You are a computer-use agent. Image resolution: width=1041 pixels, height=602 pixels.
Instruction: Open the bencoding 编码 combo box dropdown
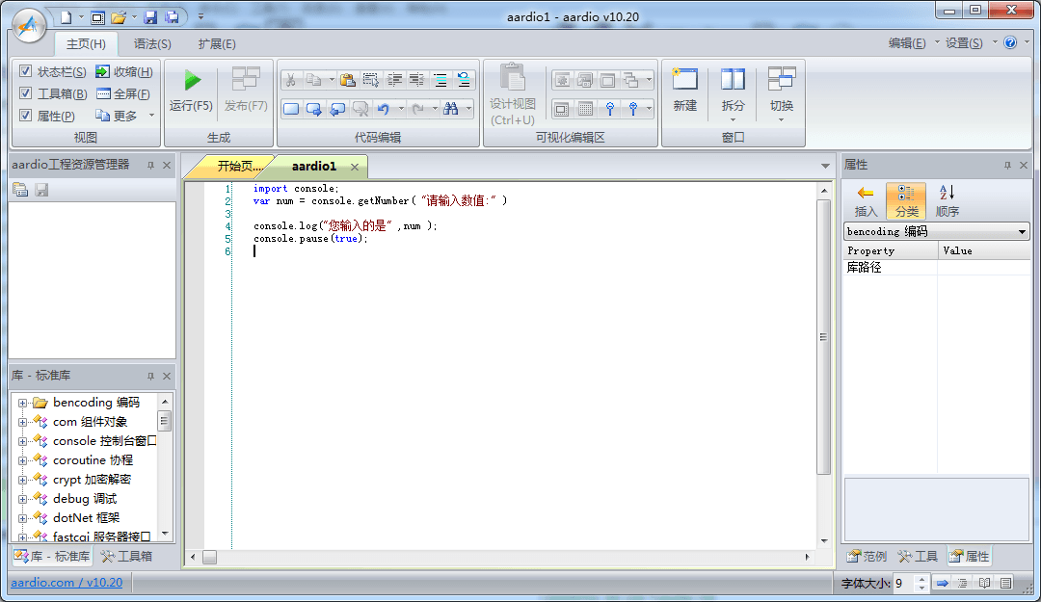tap(1022, 232)
